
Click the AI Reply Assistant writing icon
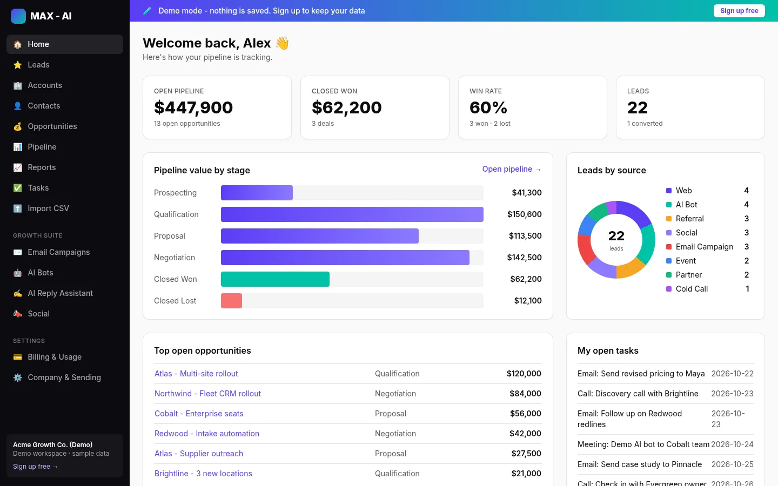tap(18, 293)
